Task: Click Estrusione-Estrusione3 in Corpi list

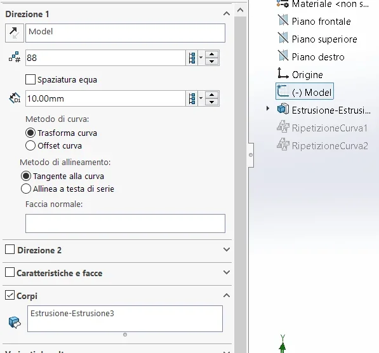Action: coord(72,314)
